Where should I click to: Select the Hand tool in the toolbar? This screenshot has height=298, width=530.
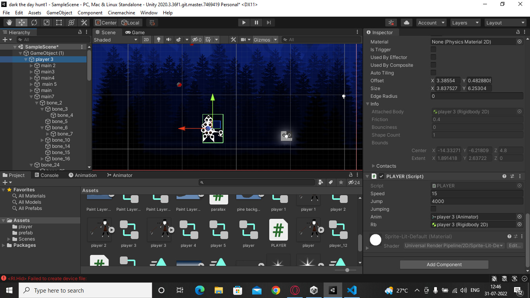pyautogui.click(x=9, y=22)
